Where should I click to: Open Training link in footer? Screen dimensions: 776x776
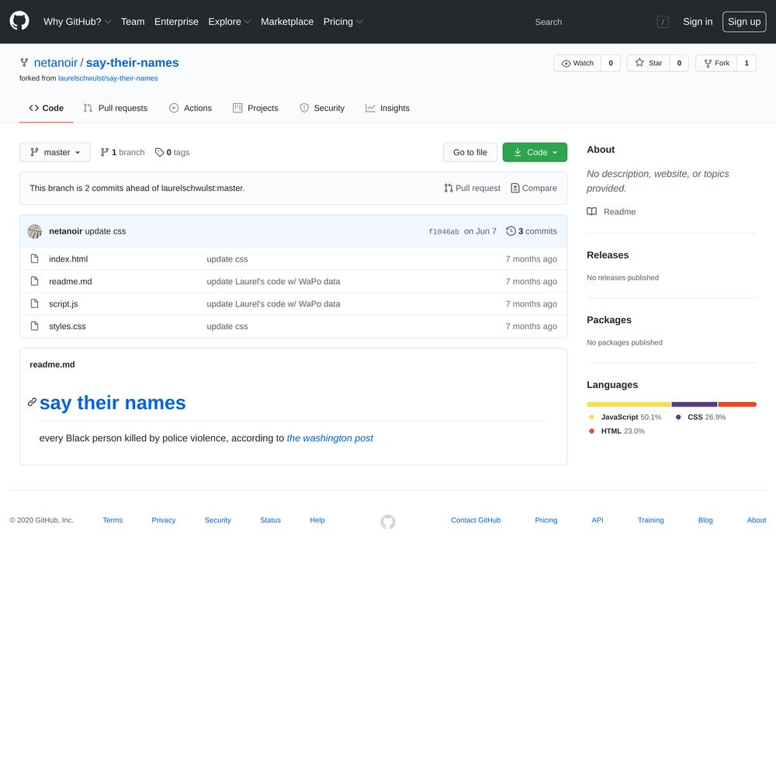(650, 520)
